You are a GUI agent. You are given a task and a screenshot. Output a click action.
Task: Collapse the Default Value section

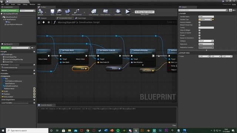[x=179, y=53]
